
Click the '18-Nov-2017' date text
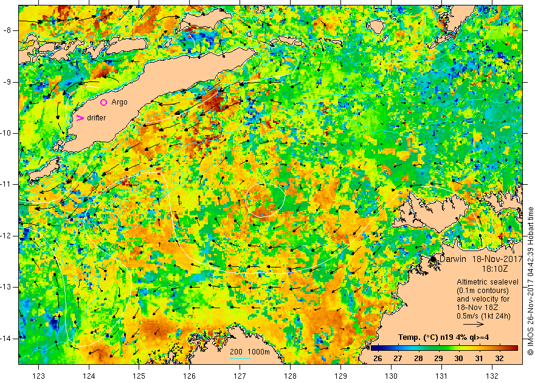pos(497,259)
